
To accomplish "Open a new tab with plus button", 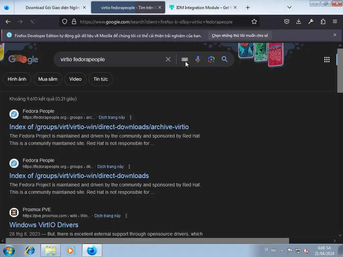I will click(248, 8).
